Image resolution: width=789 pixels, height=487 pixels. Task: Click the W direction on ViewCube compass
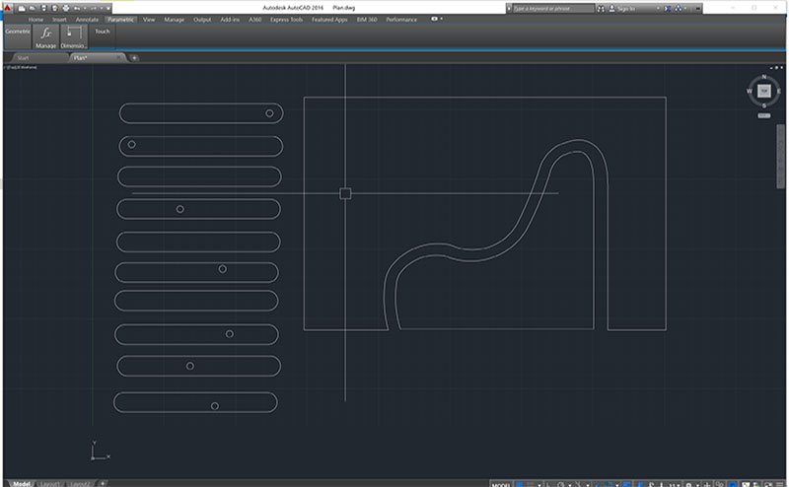coord(750,91)
